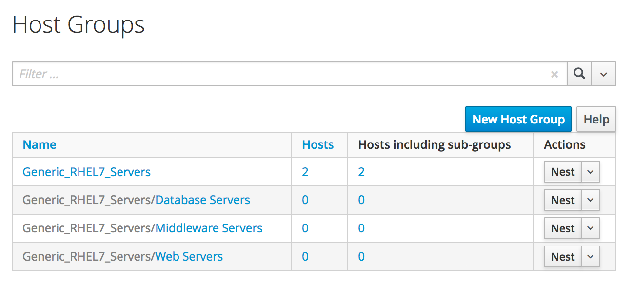Open the Help button
633x287 pixels.
tap(596, 119)
